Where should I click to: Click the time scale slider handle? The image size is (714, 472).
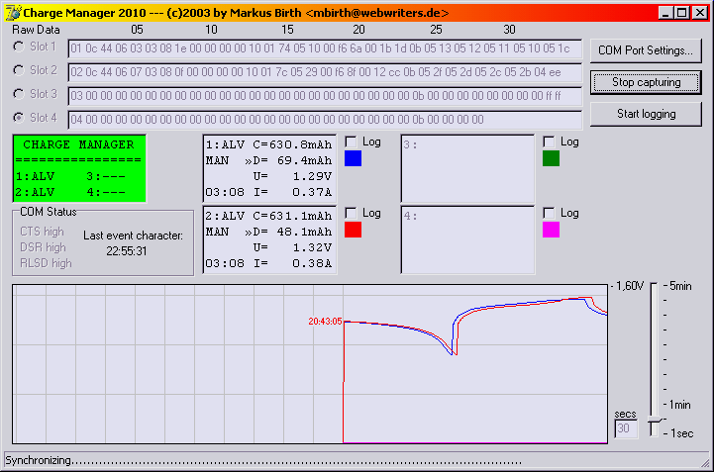click(x=654, y=427)
